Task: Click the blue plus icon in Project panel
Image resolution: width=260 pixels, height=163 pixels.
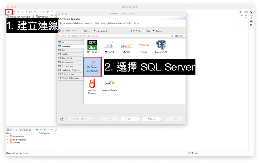Action: [45, 130]
